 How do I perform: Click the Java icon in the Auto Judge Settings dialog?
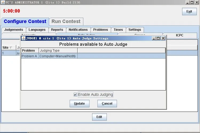tap(23, 38)
